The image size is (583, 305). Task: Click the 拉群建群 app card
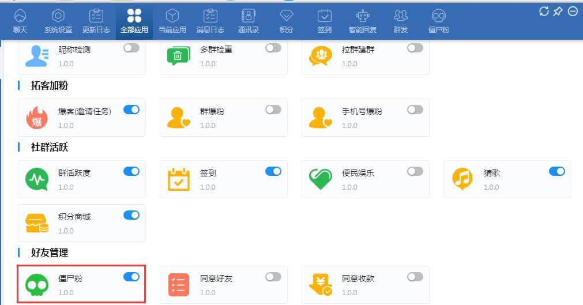click(365, 57)
